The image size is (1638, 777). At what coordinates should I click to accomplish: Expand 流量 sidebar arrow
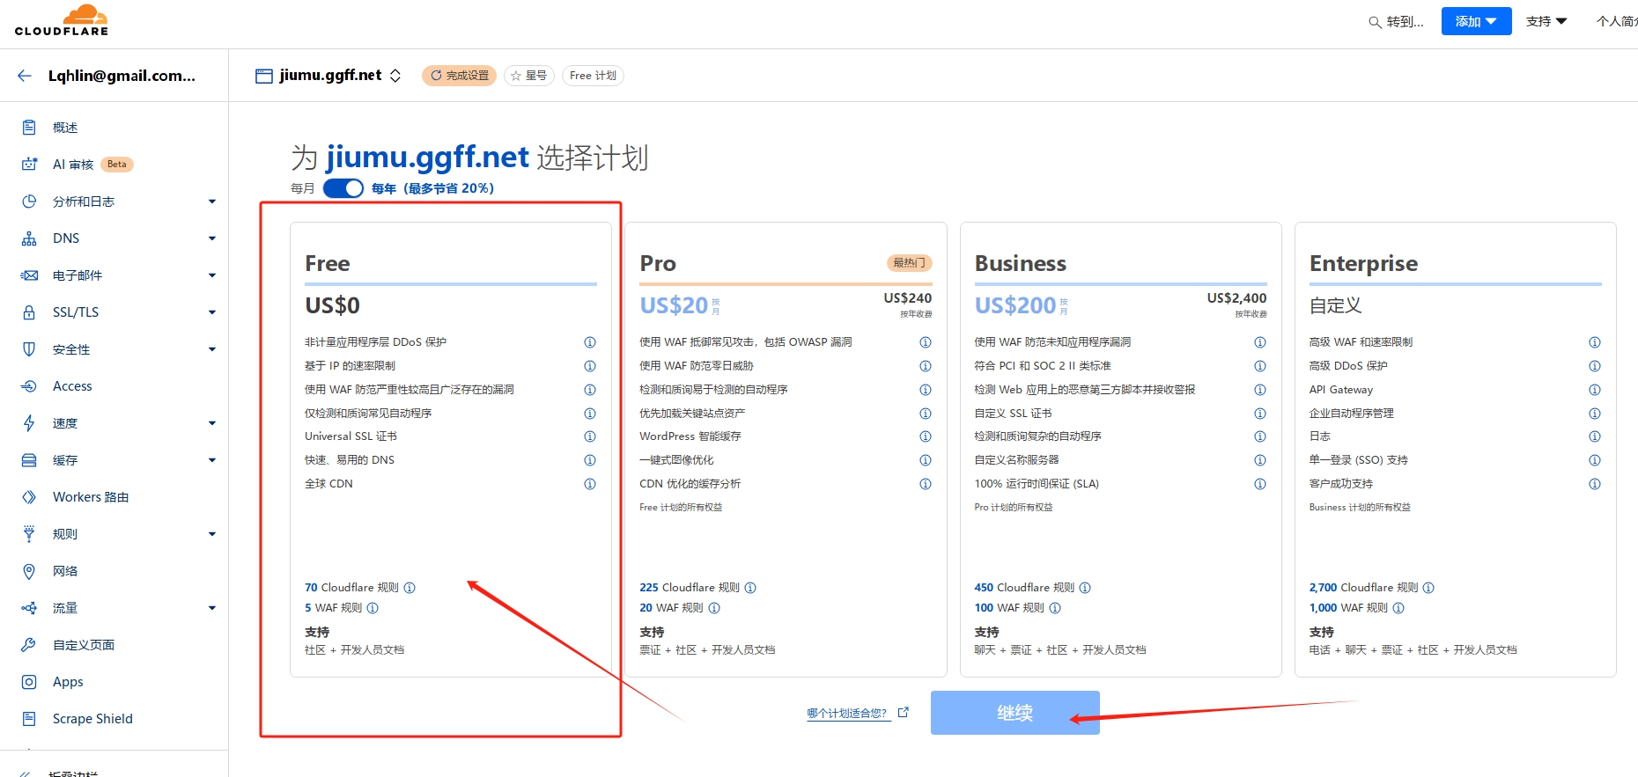pyautogui.click(x=212, y=608)
